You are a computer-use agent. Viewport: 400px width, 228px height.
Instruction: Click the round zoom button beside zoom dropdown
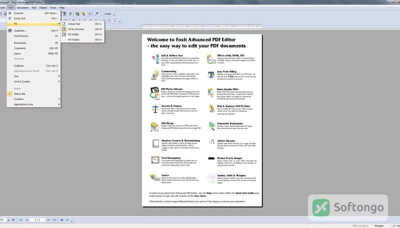pyautogui.click(x=13, y=220)
